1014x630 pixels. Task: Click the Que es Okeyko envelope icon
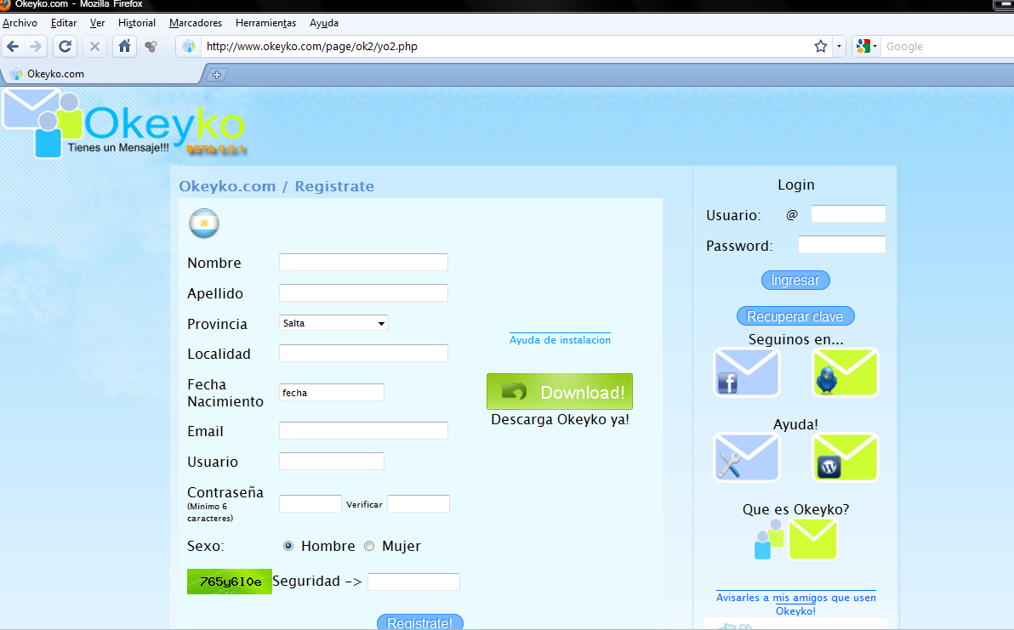click(x=795, y=540)
